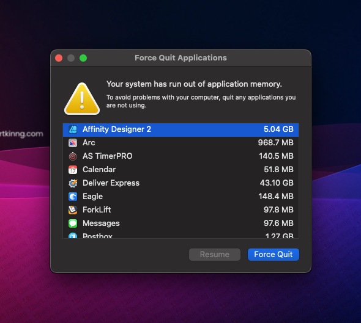
Task: Click the Arc browser icon in list
Action: tap(73, 143)
